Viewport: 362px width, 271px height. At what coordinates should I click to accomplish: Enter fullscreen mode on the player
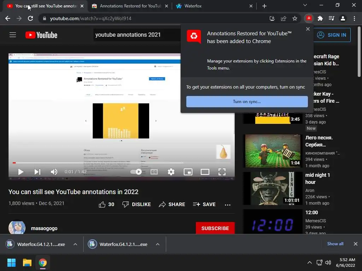coord(222,172)
